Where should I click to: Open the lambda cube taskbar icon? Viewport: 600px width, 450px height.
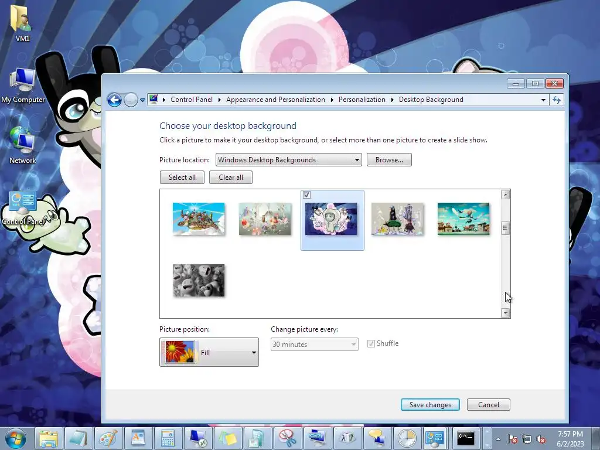pyautogui.click(x=347, y=438)
